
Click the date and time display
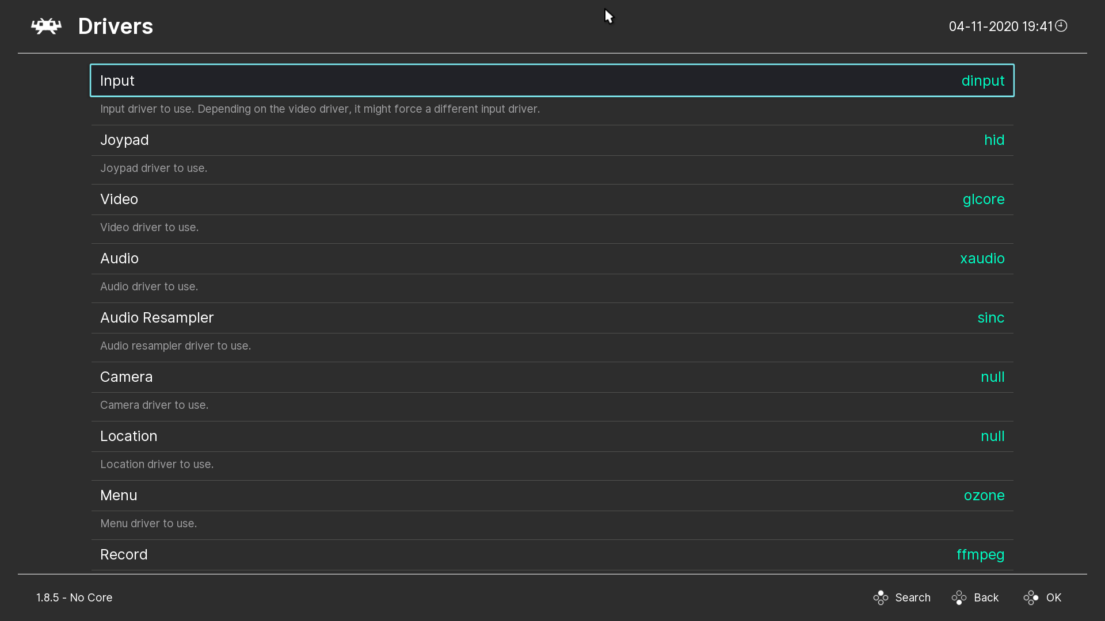tap(1000, 26)
